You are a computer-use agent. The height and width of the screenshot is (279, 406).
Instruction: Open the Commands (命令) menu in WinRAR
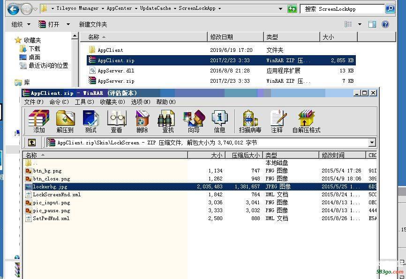tap(59, 102)
